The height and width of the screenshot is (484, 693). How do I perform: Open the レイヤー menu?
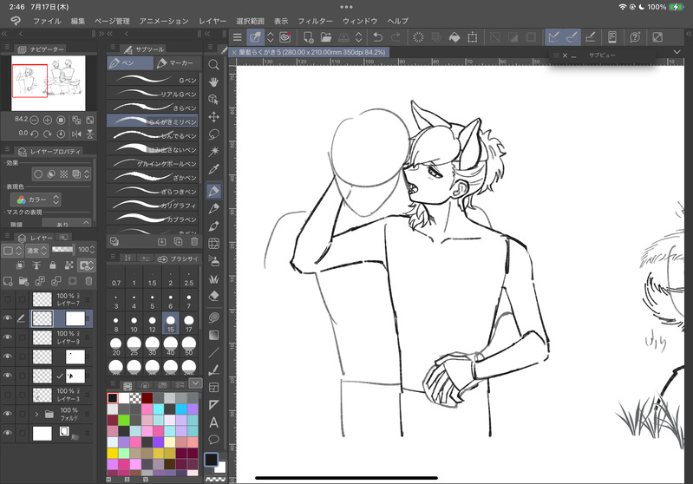pos(212,21)
